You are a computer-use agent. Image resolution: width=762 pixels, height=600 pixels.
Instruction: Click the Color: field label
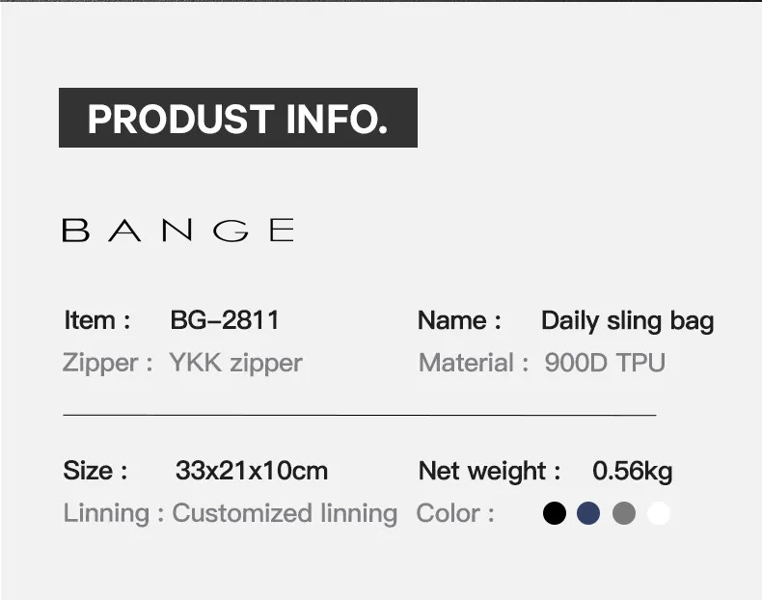[x=455, y=513]
